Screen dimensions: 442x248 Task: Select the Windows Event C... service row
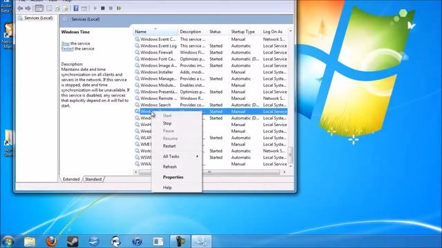(211, 39)
